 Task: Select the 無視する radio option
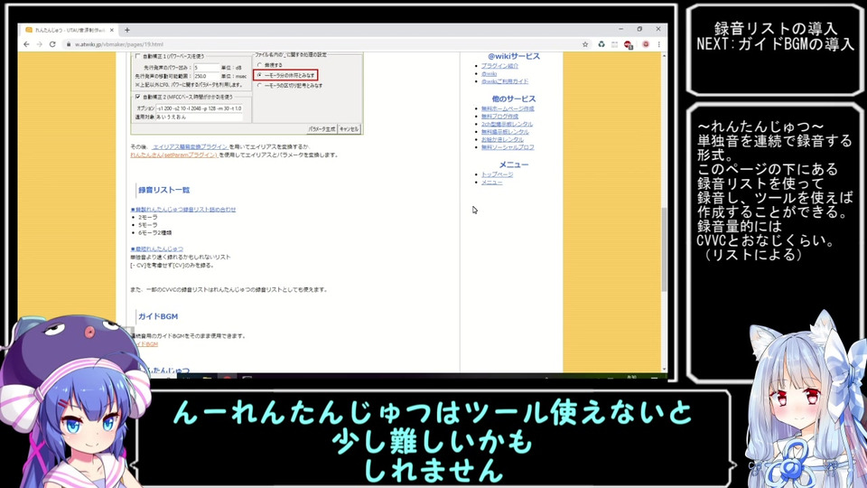point(259,65)
